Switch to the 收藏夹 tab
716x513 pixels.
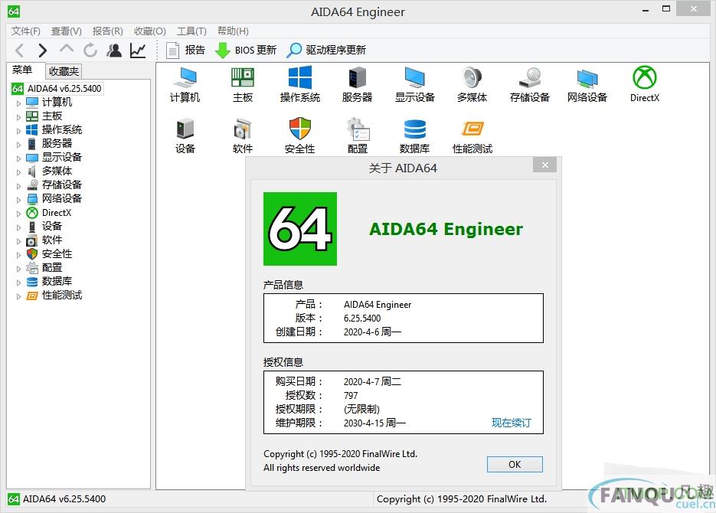[x=64, y=72]
